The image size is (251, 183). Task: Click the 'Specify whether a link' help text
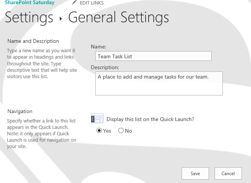click(x=42, y=133)
